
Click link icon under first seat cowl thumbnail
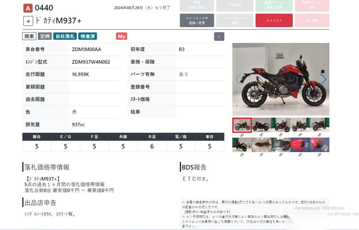300,155
